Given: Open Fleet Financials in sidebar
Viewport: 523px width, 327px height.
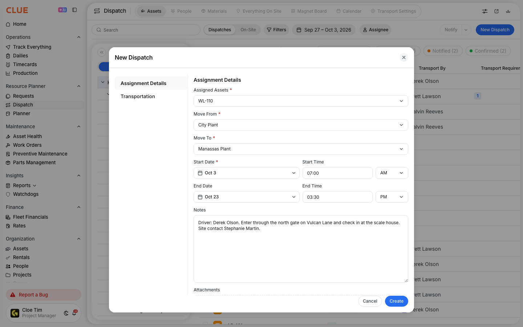Looking at the screenshot, I should pyautogui.click(x=44, y=217).
